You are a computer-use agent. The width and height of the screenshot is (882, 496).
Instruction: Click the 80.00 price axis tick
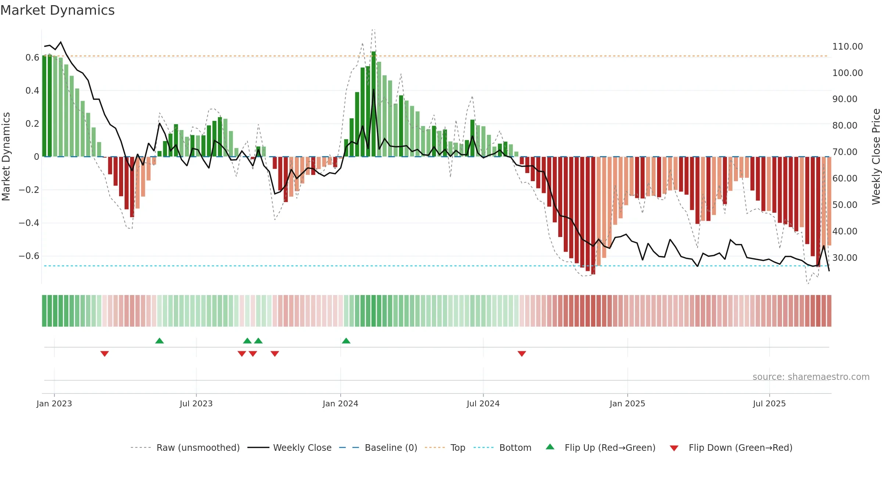(x=845, y=126)
